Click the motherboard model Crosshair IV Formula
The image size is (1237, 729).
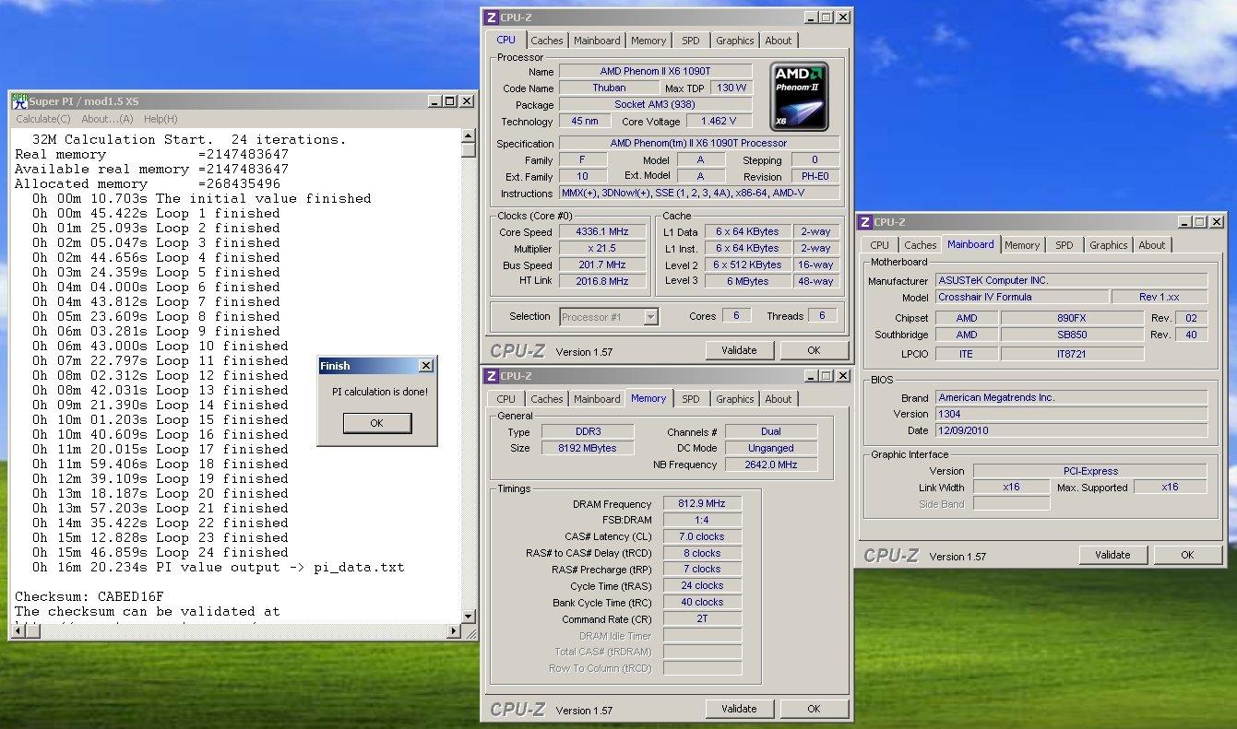1022,297
